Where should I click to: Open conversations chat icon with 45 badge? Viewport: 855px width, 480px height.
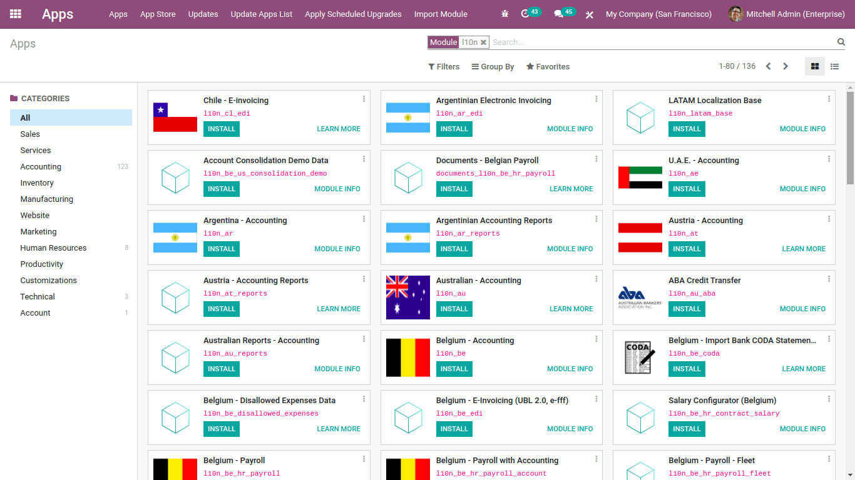coord(564,13)
